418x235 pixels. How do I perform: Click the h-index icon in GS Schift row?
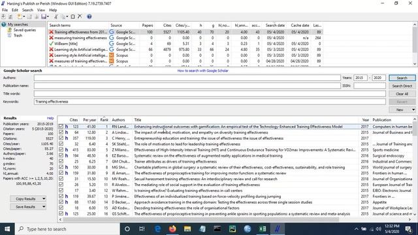coord(67,213)
